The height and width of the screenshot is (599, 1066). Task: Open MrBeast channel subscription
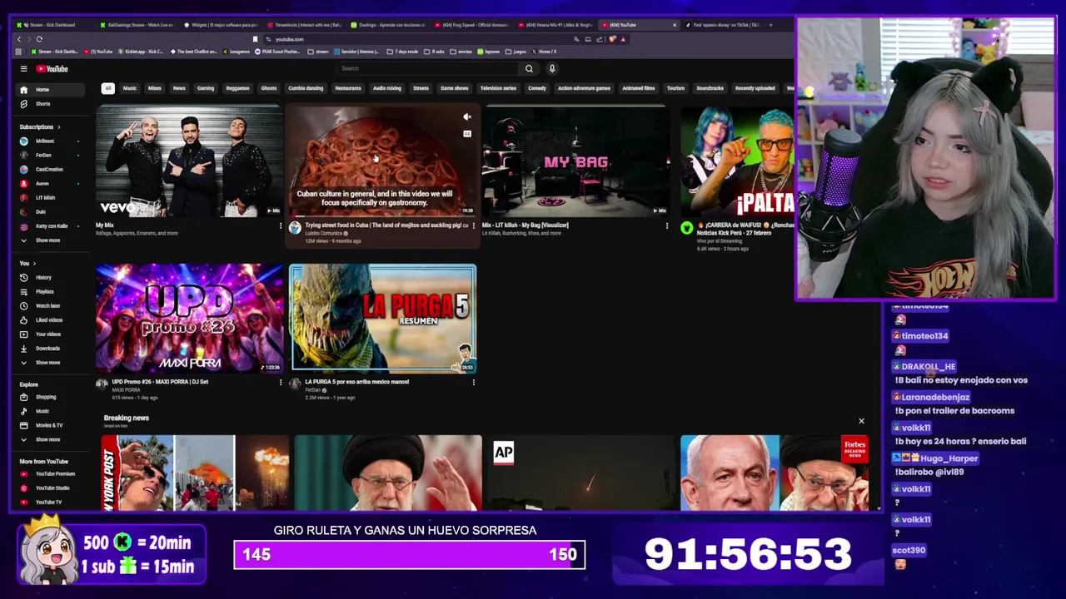tap(50, 141)
